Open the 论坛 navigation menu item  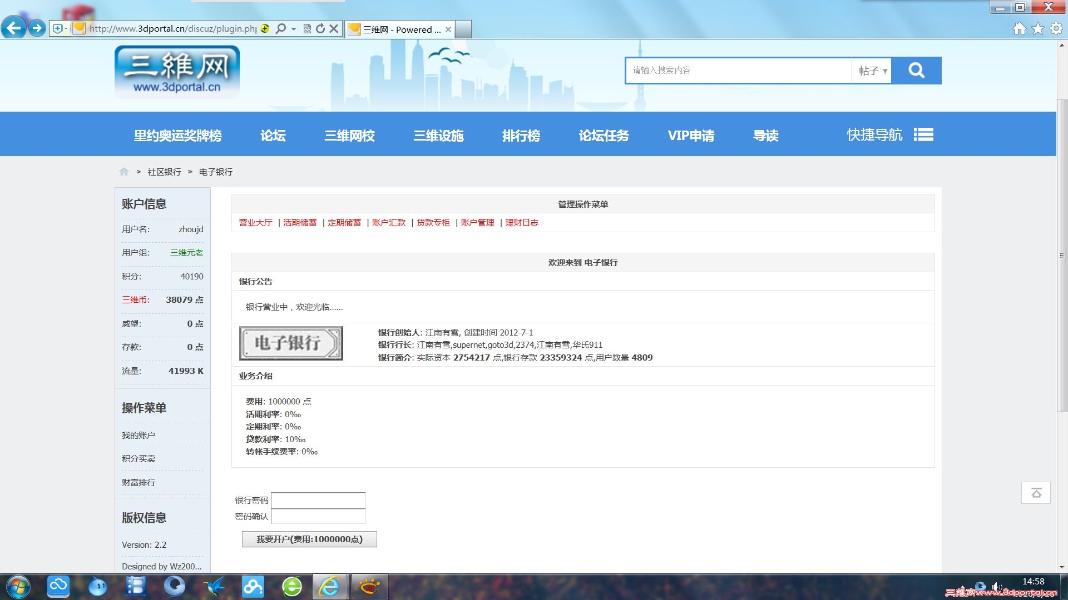tap(273, 136)
